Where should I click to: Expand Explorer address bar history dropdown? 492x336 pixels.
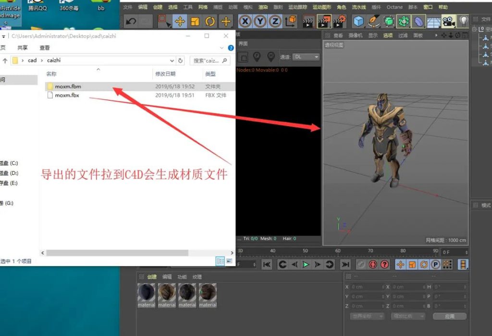coord(172,60)
